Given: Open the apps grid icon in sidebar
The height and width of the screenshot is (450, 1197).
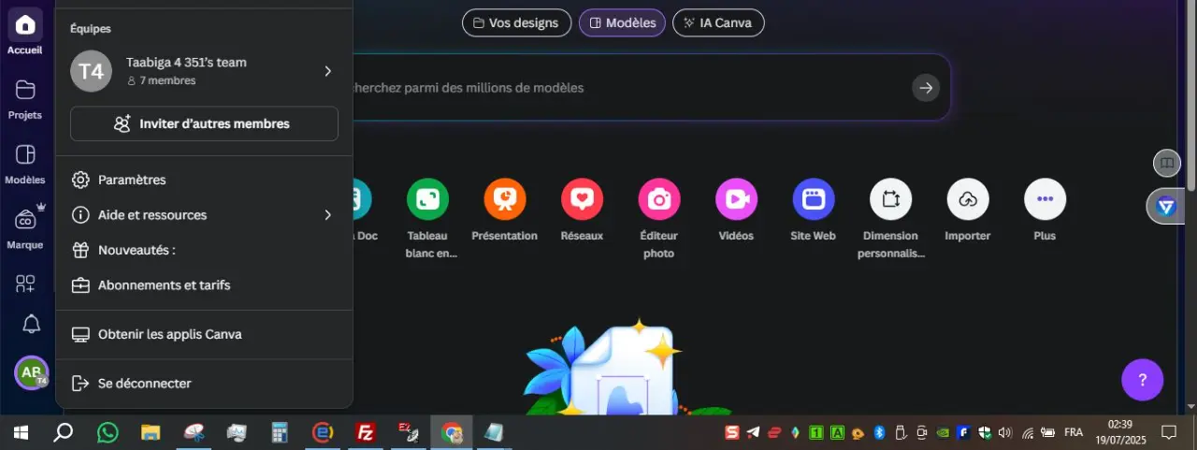Looking at the screenshot, I should 25,283.
